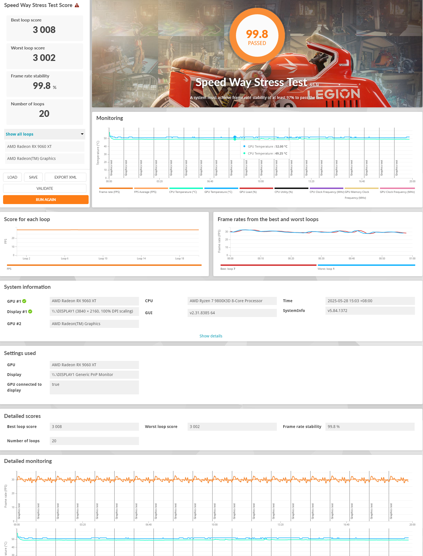Click the GPU Temperature 52.00 °C tooltip entry
This screenshot has width=423, height=556.
point(265,146)
